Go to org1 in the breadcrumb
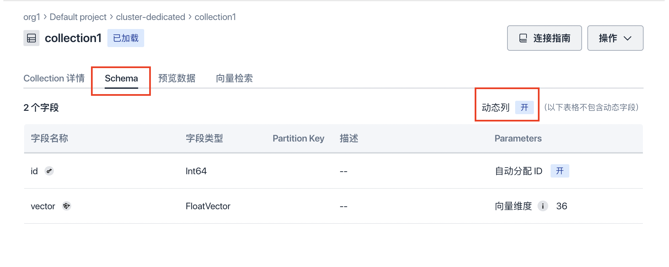The image size is (669, 267). [x=32, y=17]
